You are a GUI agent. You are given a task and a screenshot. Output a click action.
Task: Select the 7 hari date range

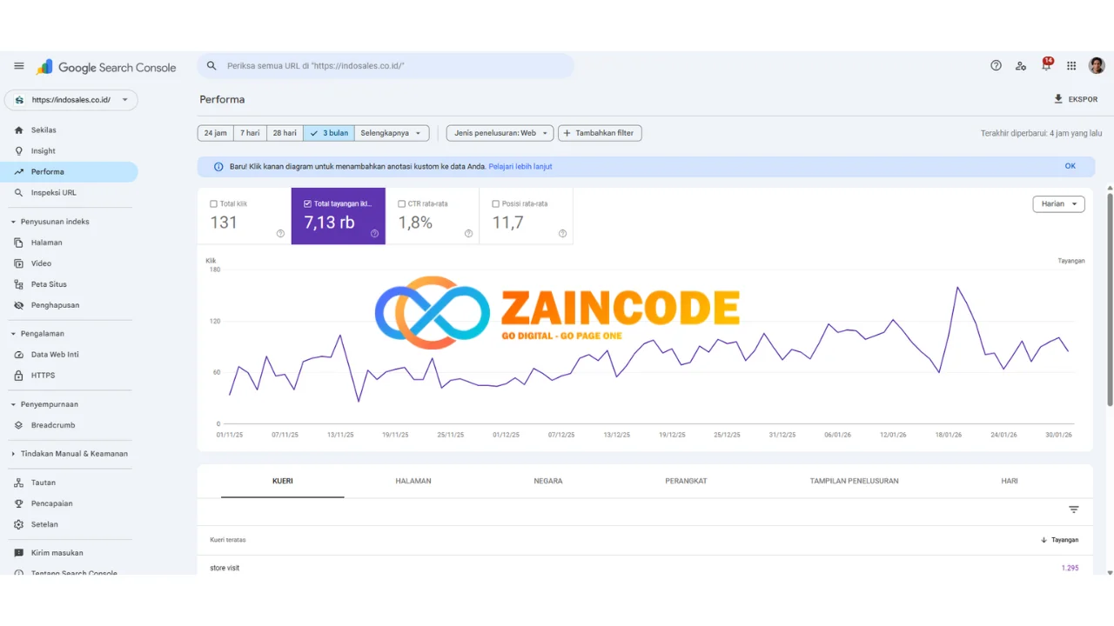tap(250, 133)
